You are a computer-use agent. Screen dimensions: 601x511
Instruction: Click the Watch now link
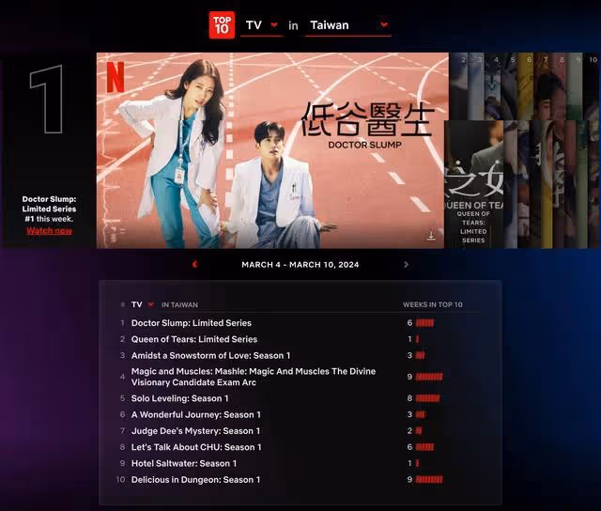49,231
